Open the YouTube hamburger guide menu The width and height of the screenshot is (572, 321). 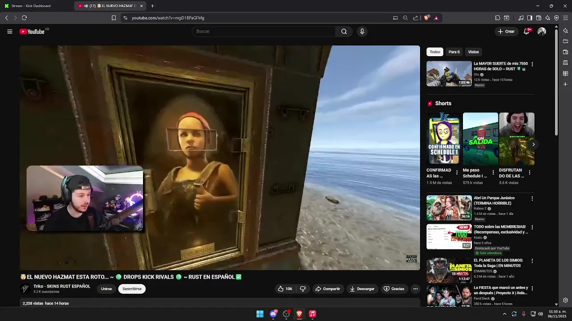[x=9, y=31]
